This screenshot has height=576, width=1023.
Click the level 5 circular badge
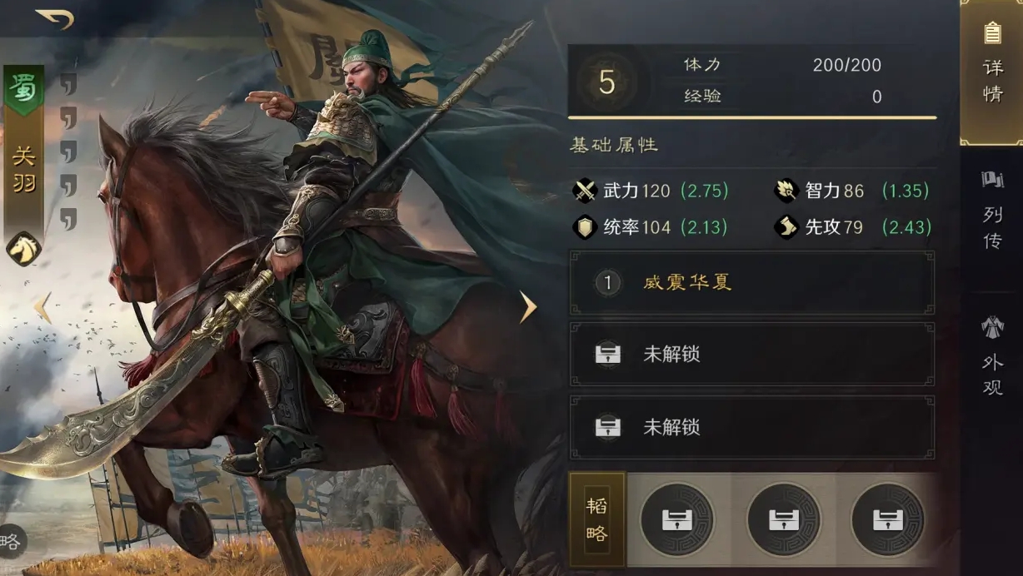click(x=606, y=82)
